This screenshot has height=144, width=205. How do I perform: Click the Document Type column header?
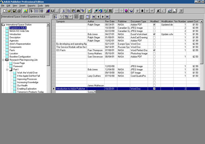point(139,21)
